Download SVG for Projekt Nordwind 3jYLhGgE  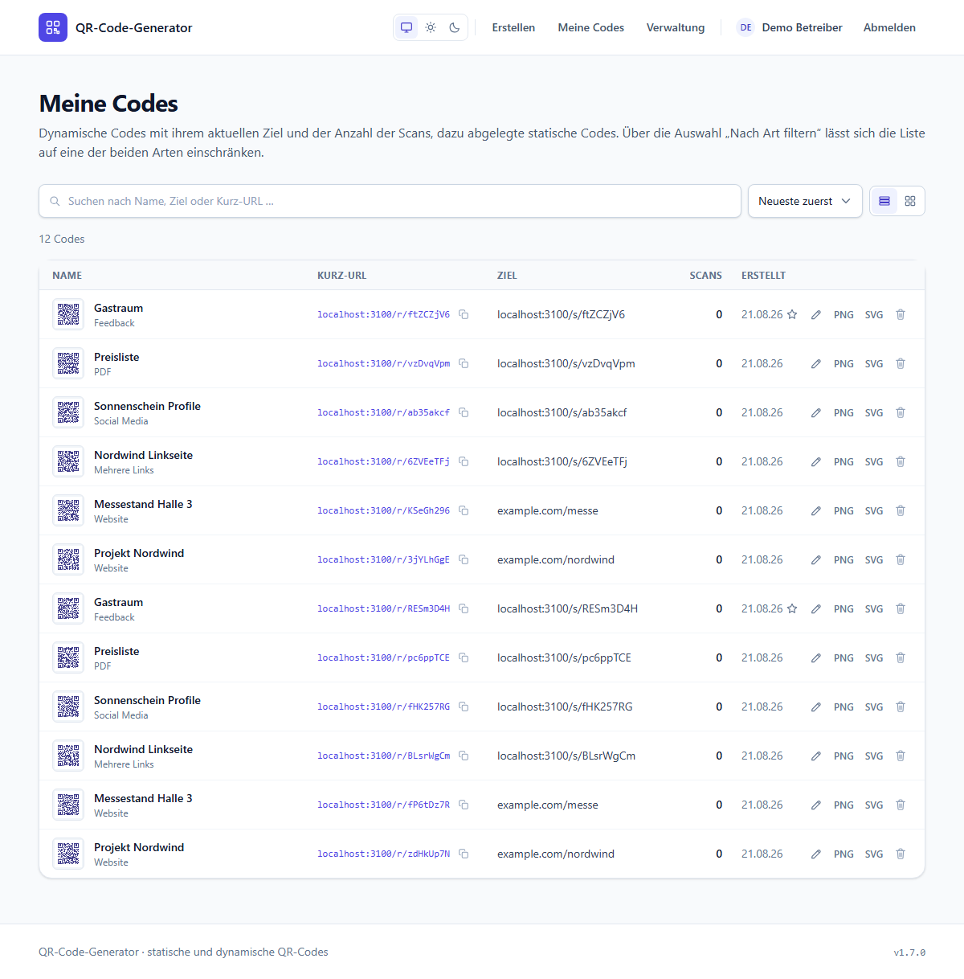874,559
